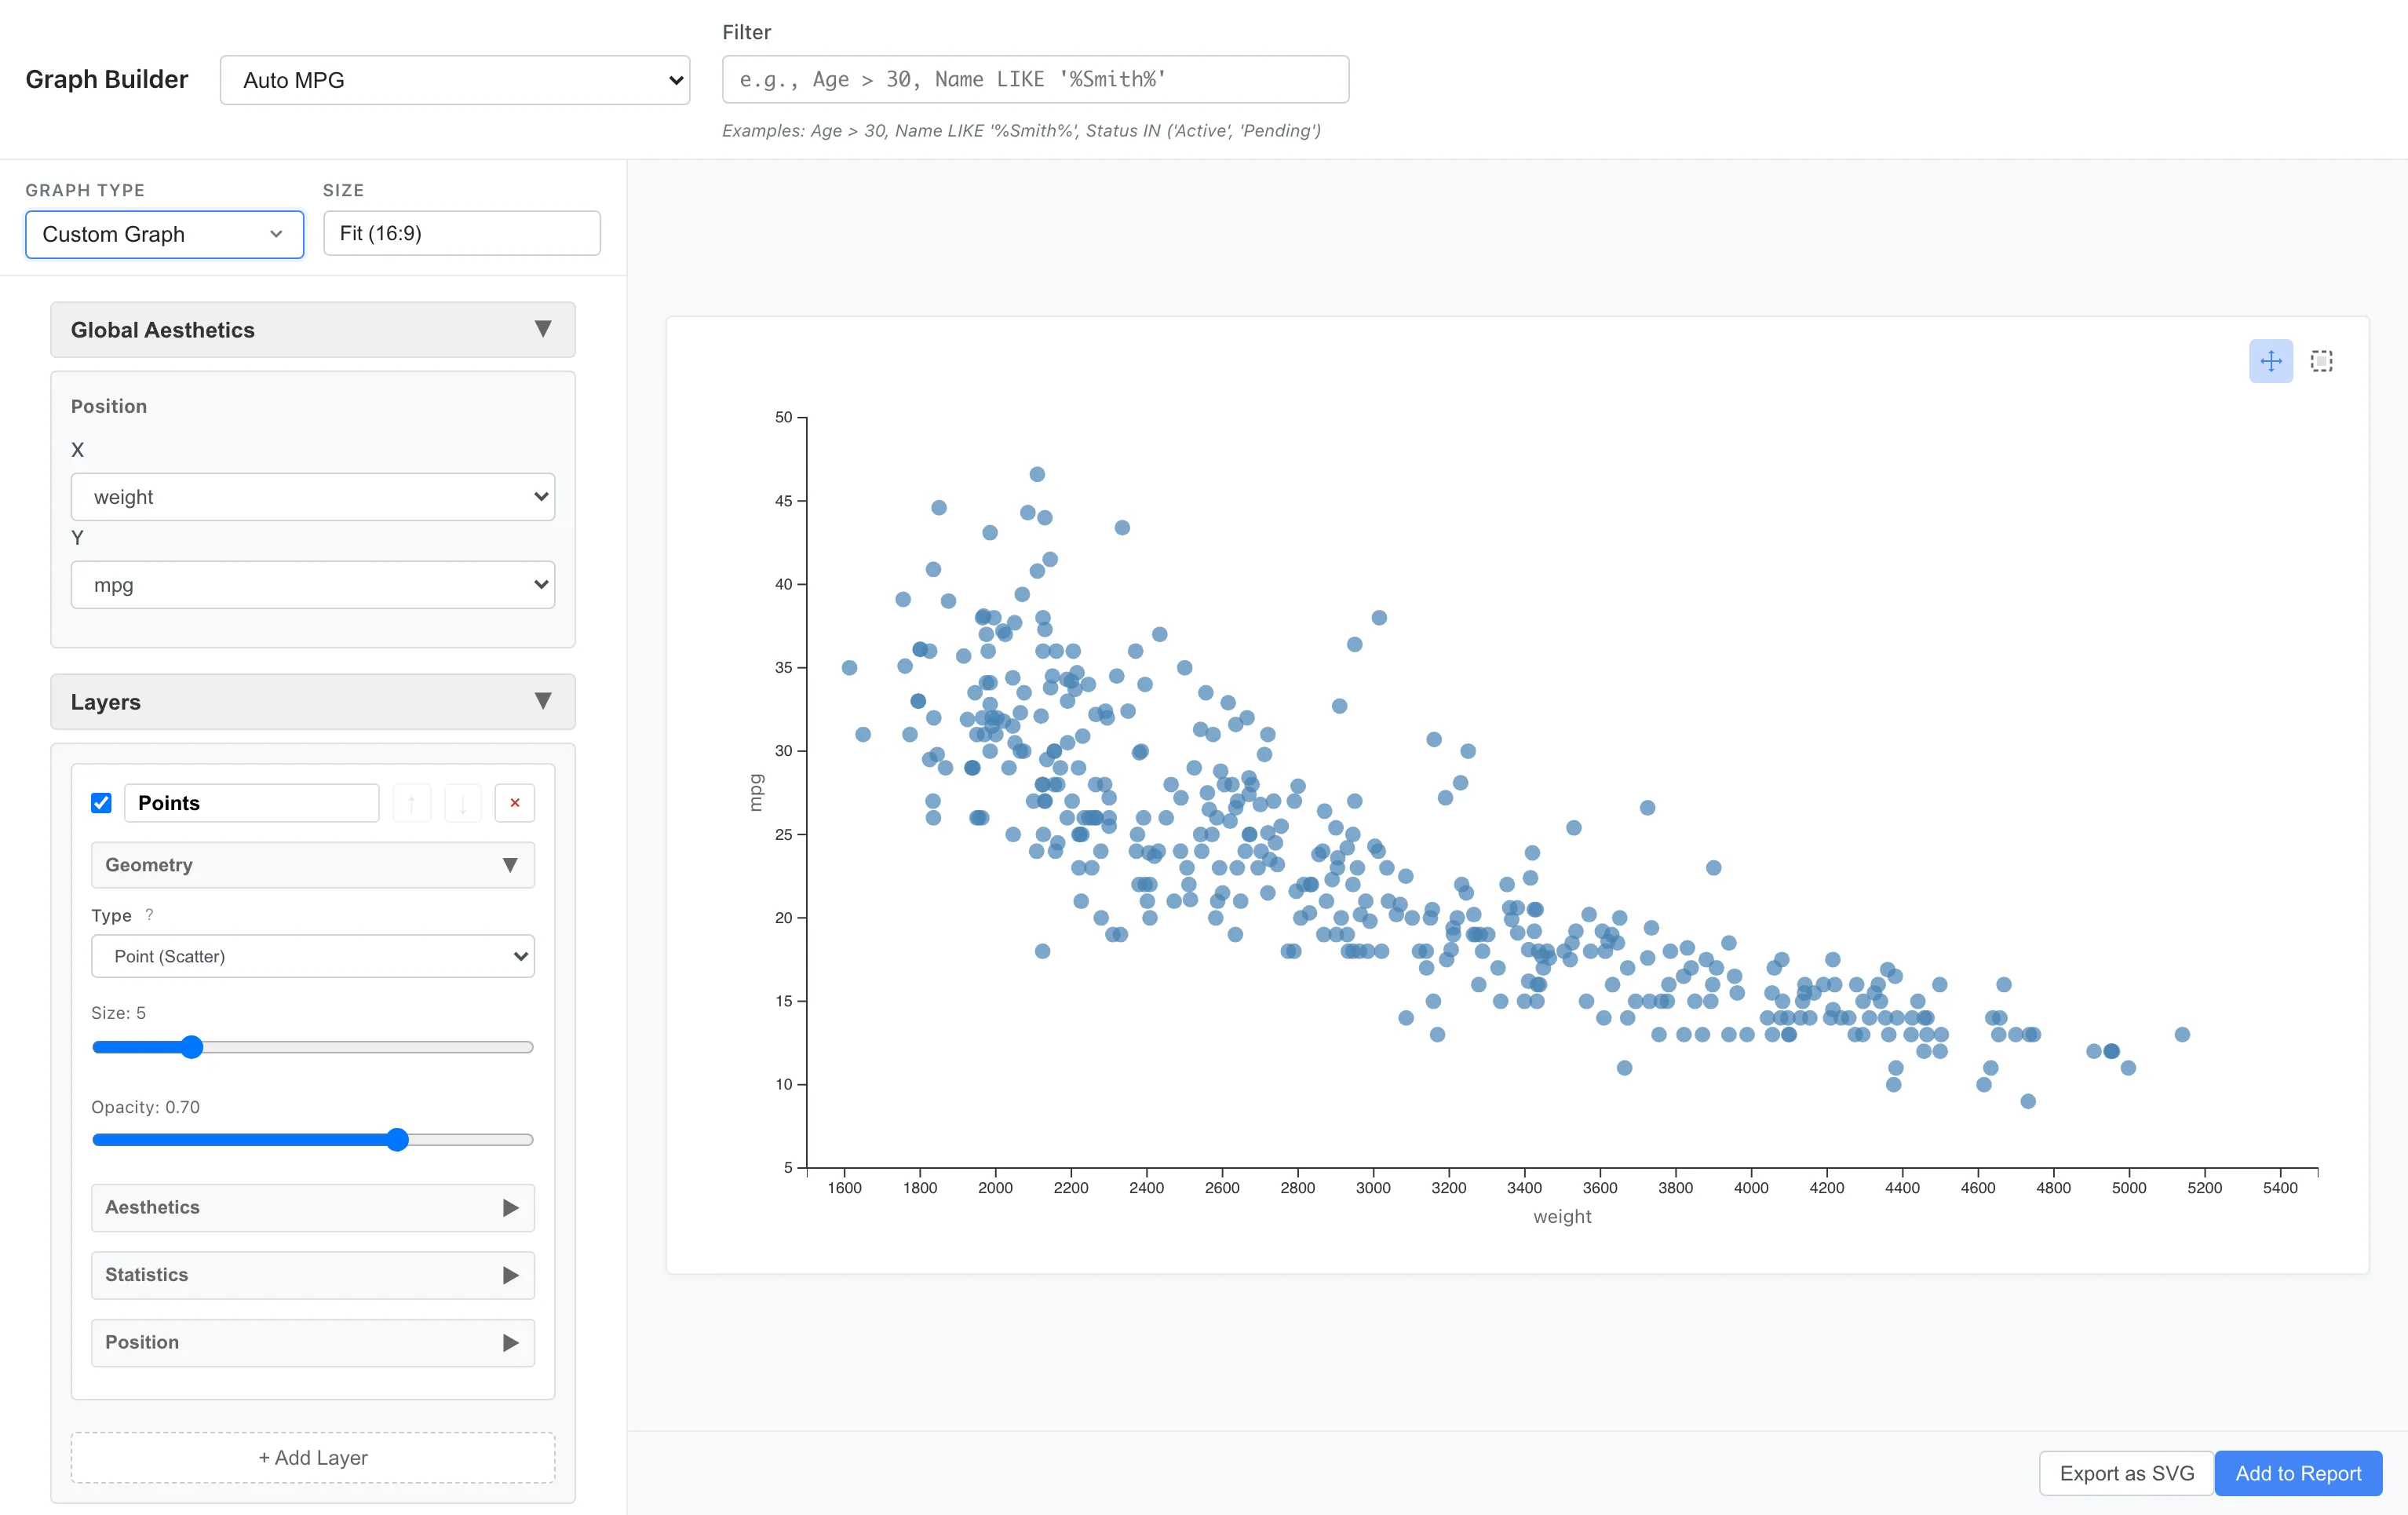Click inside the Filter input field
This screenshot has height=1515, width=2408.
[x=1035, y=79]
